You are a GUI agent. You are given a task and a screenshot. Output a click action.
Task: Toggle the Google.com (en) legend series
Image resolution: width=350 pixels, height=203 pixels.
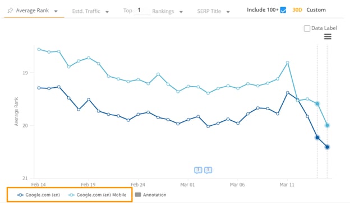39,195
